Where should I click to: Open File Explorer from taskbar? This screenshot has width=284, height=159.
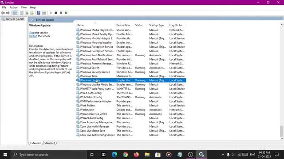pos(147,155)
